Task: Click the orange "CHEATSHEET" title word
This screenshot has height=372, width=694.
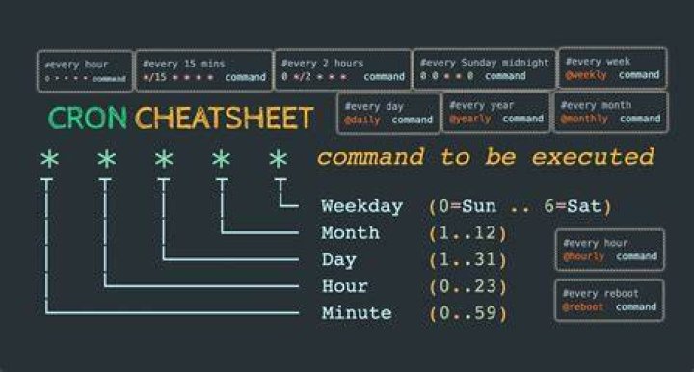Action: point(224,119)
